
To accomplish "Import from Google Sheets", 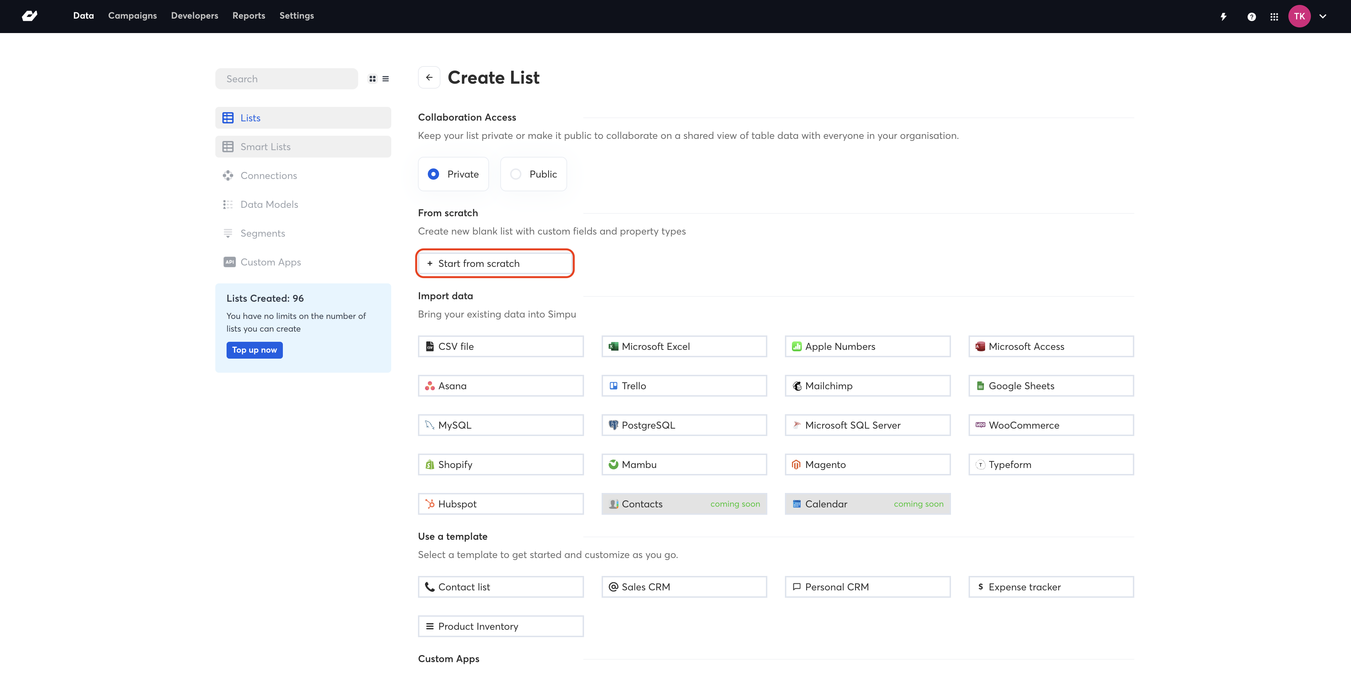I will pos(1051,386).
